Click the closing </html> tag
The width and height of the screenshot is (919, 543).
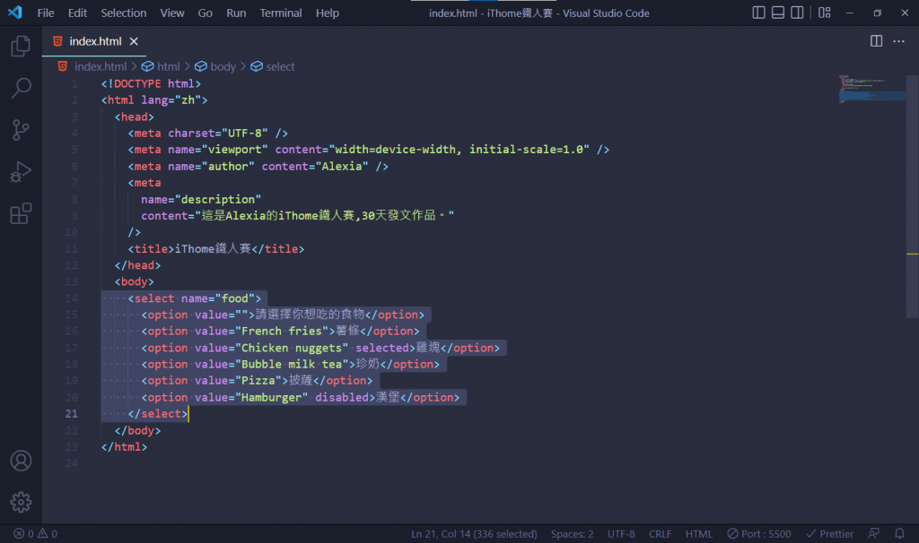(x=124, y=447)
